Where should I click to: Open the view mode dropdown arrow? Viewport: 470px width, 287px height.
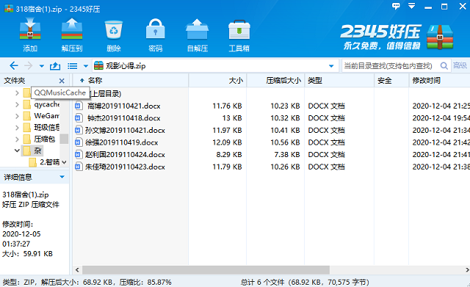tap(86, 66)
